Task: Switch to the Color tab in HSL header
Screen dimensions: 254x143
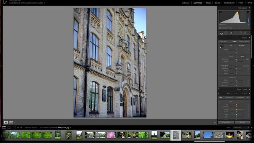Action: point(236,93)
